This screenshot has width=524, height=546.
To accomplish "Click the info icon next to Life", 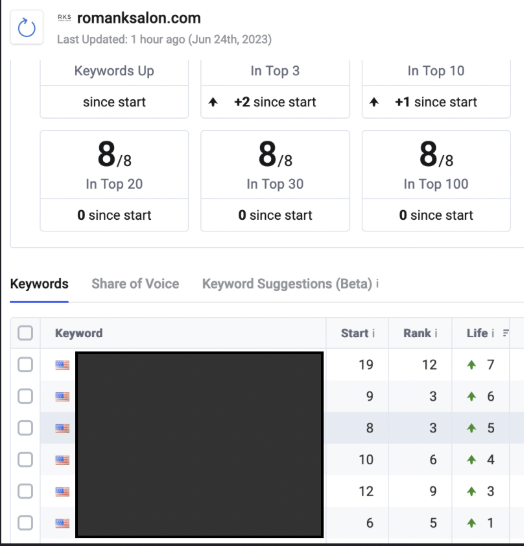I will coord(493,333).
